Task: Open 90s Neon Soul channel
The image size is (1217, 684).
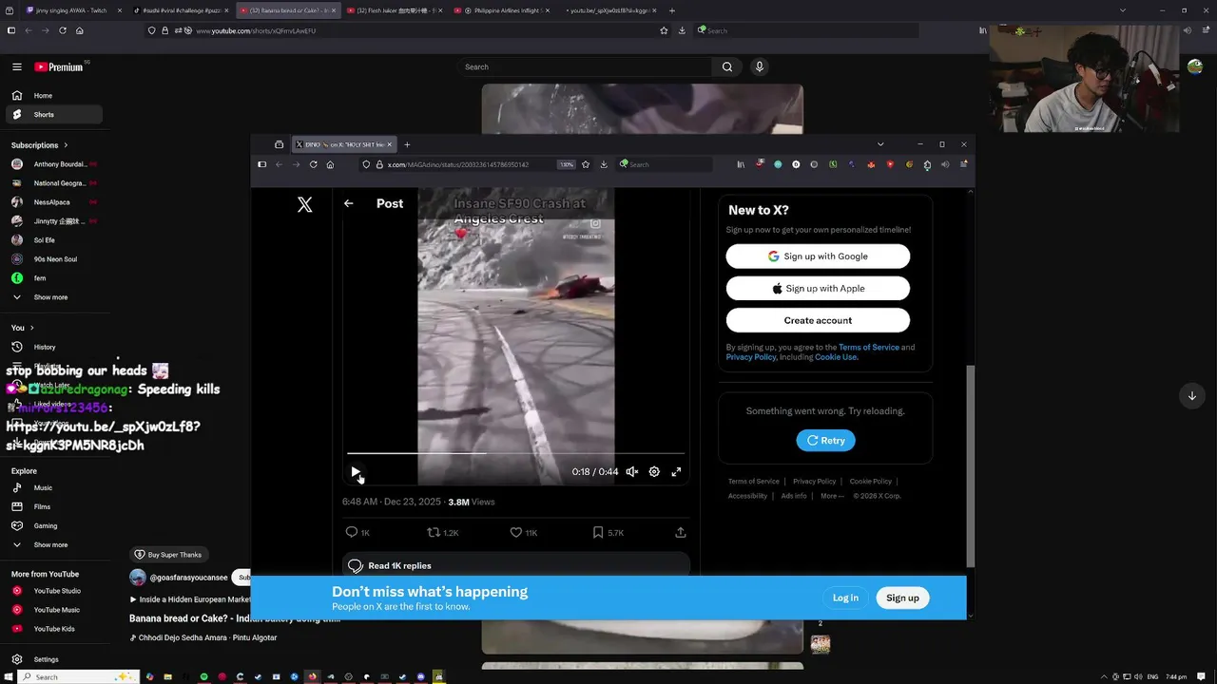Action: point(52,259)
